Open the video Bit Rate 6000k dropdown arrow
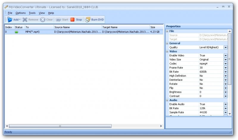This screenshot has height=140, width=238. point(226,72)
